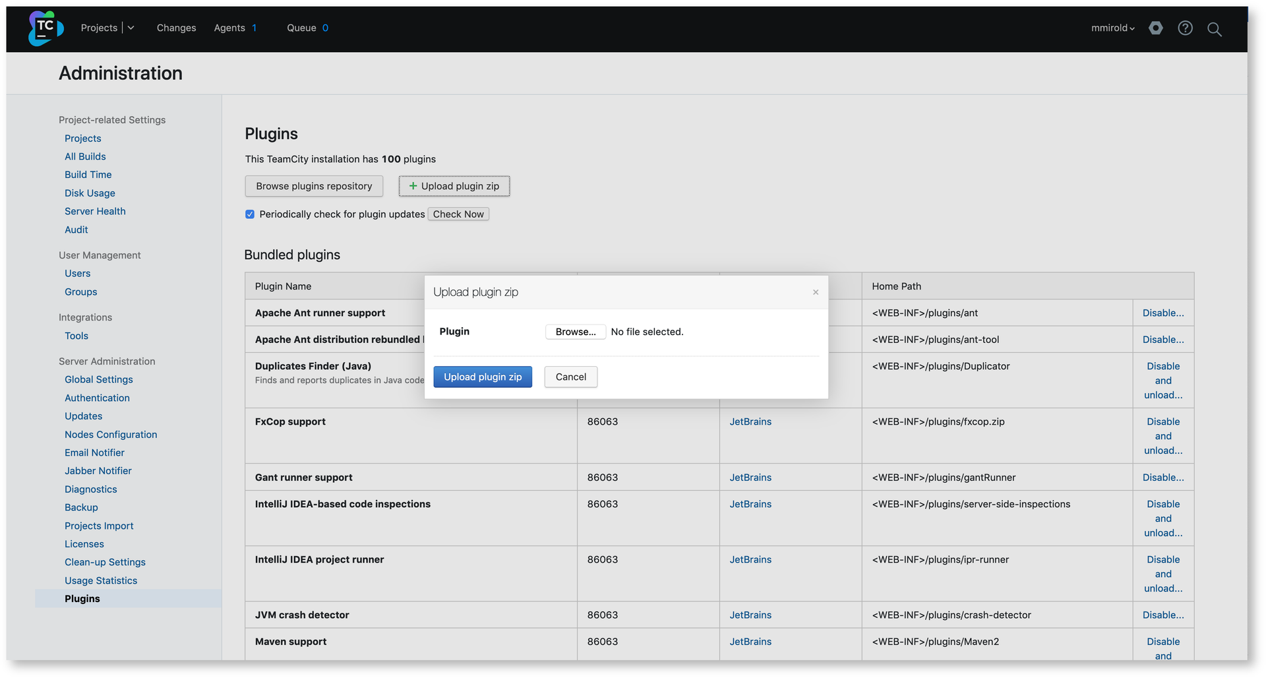Disable the Apache Ant distribution rebundled plugin

click(x=1163, y=340)
